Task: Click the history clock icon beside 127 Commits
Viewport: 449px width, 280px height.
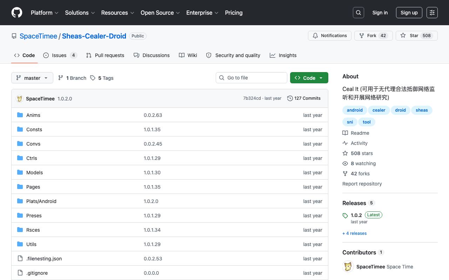Action: point(290,98)
